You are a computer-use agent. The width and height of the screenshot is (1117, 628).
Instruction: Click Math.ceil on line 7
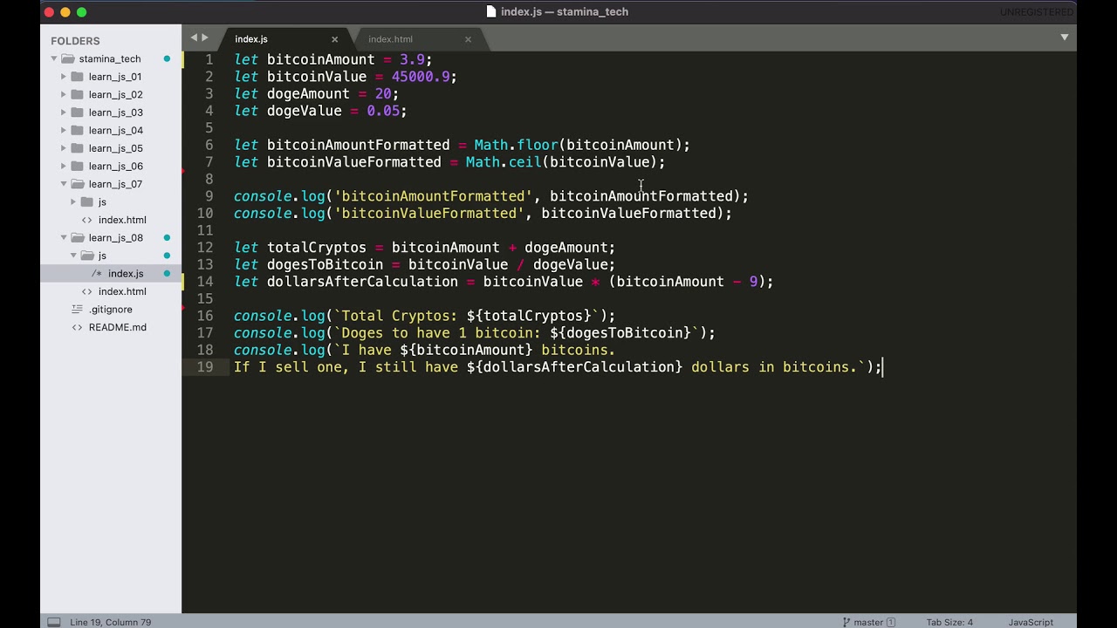(x=504, y=162)
